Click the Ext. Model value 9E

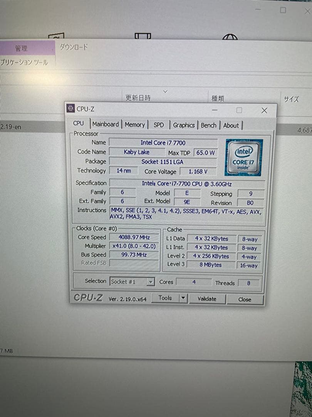[x=187, y=202]
